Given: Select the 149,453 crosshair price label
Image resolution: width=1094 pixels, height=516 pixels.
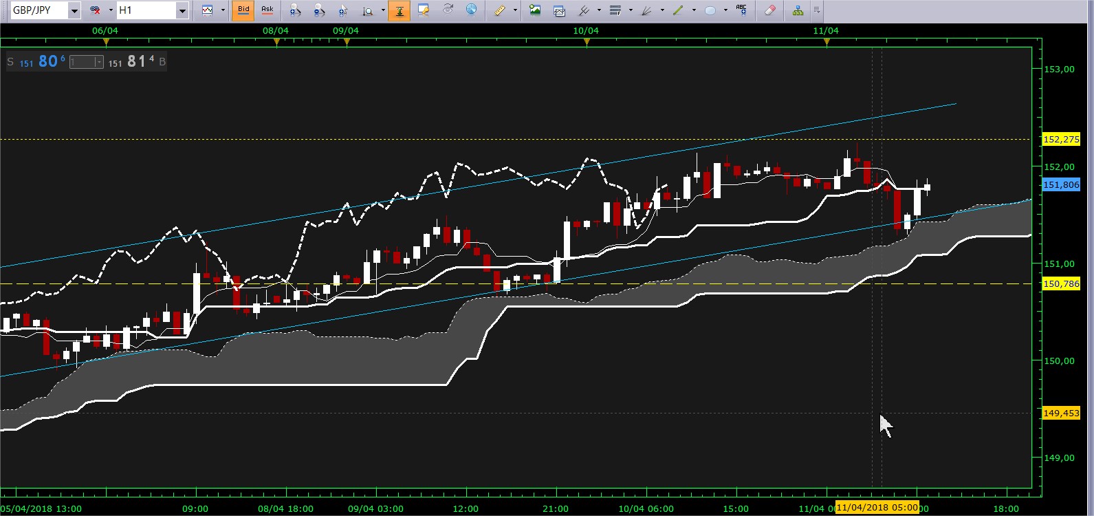Looking at the screenshot, I should coord(1061,413).
